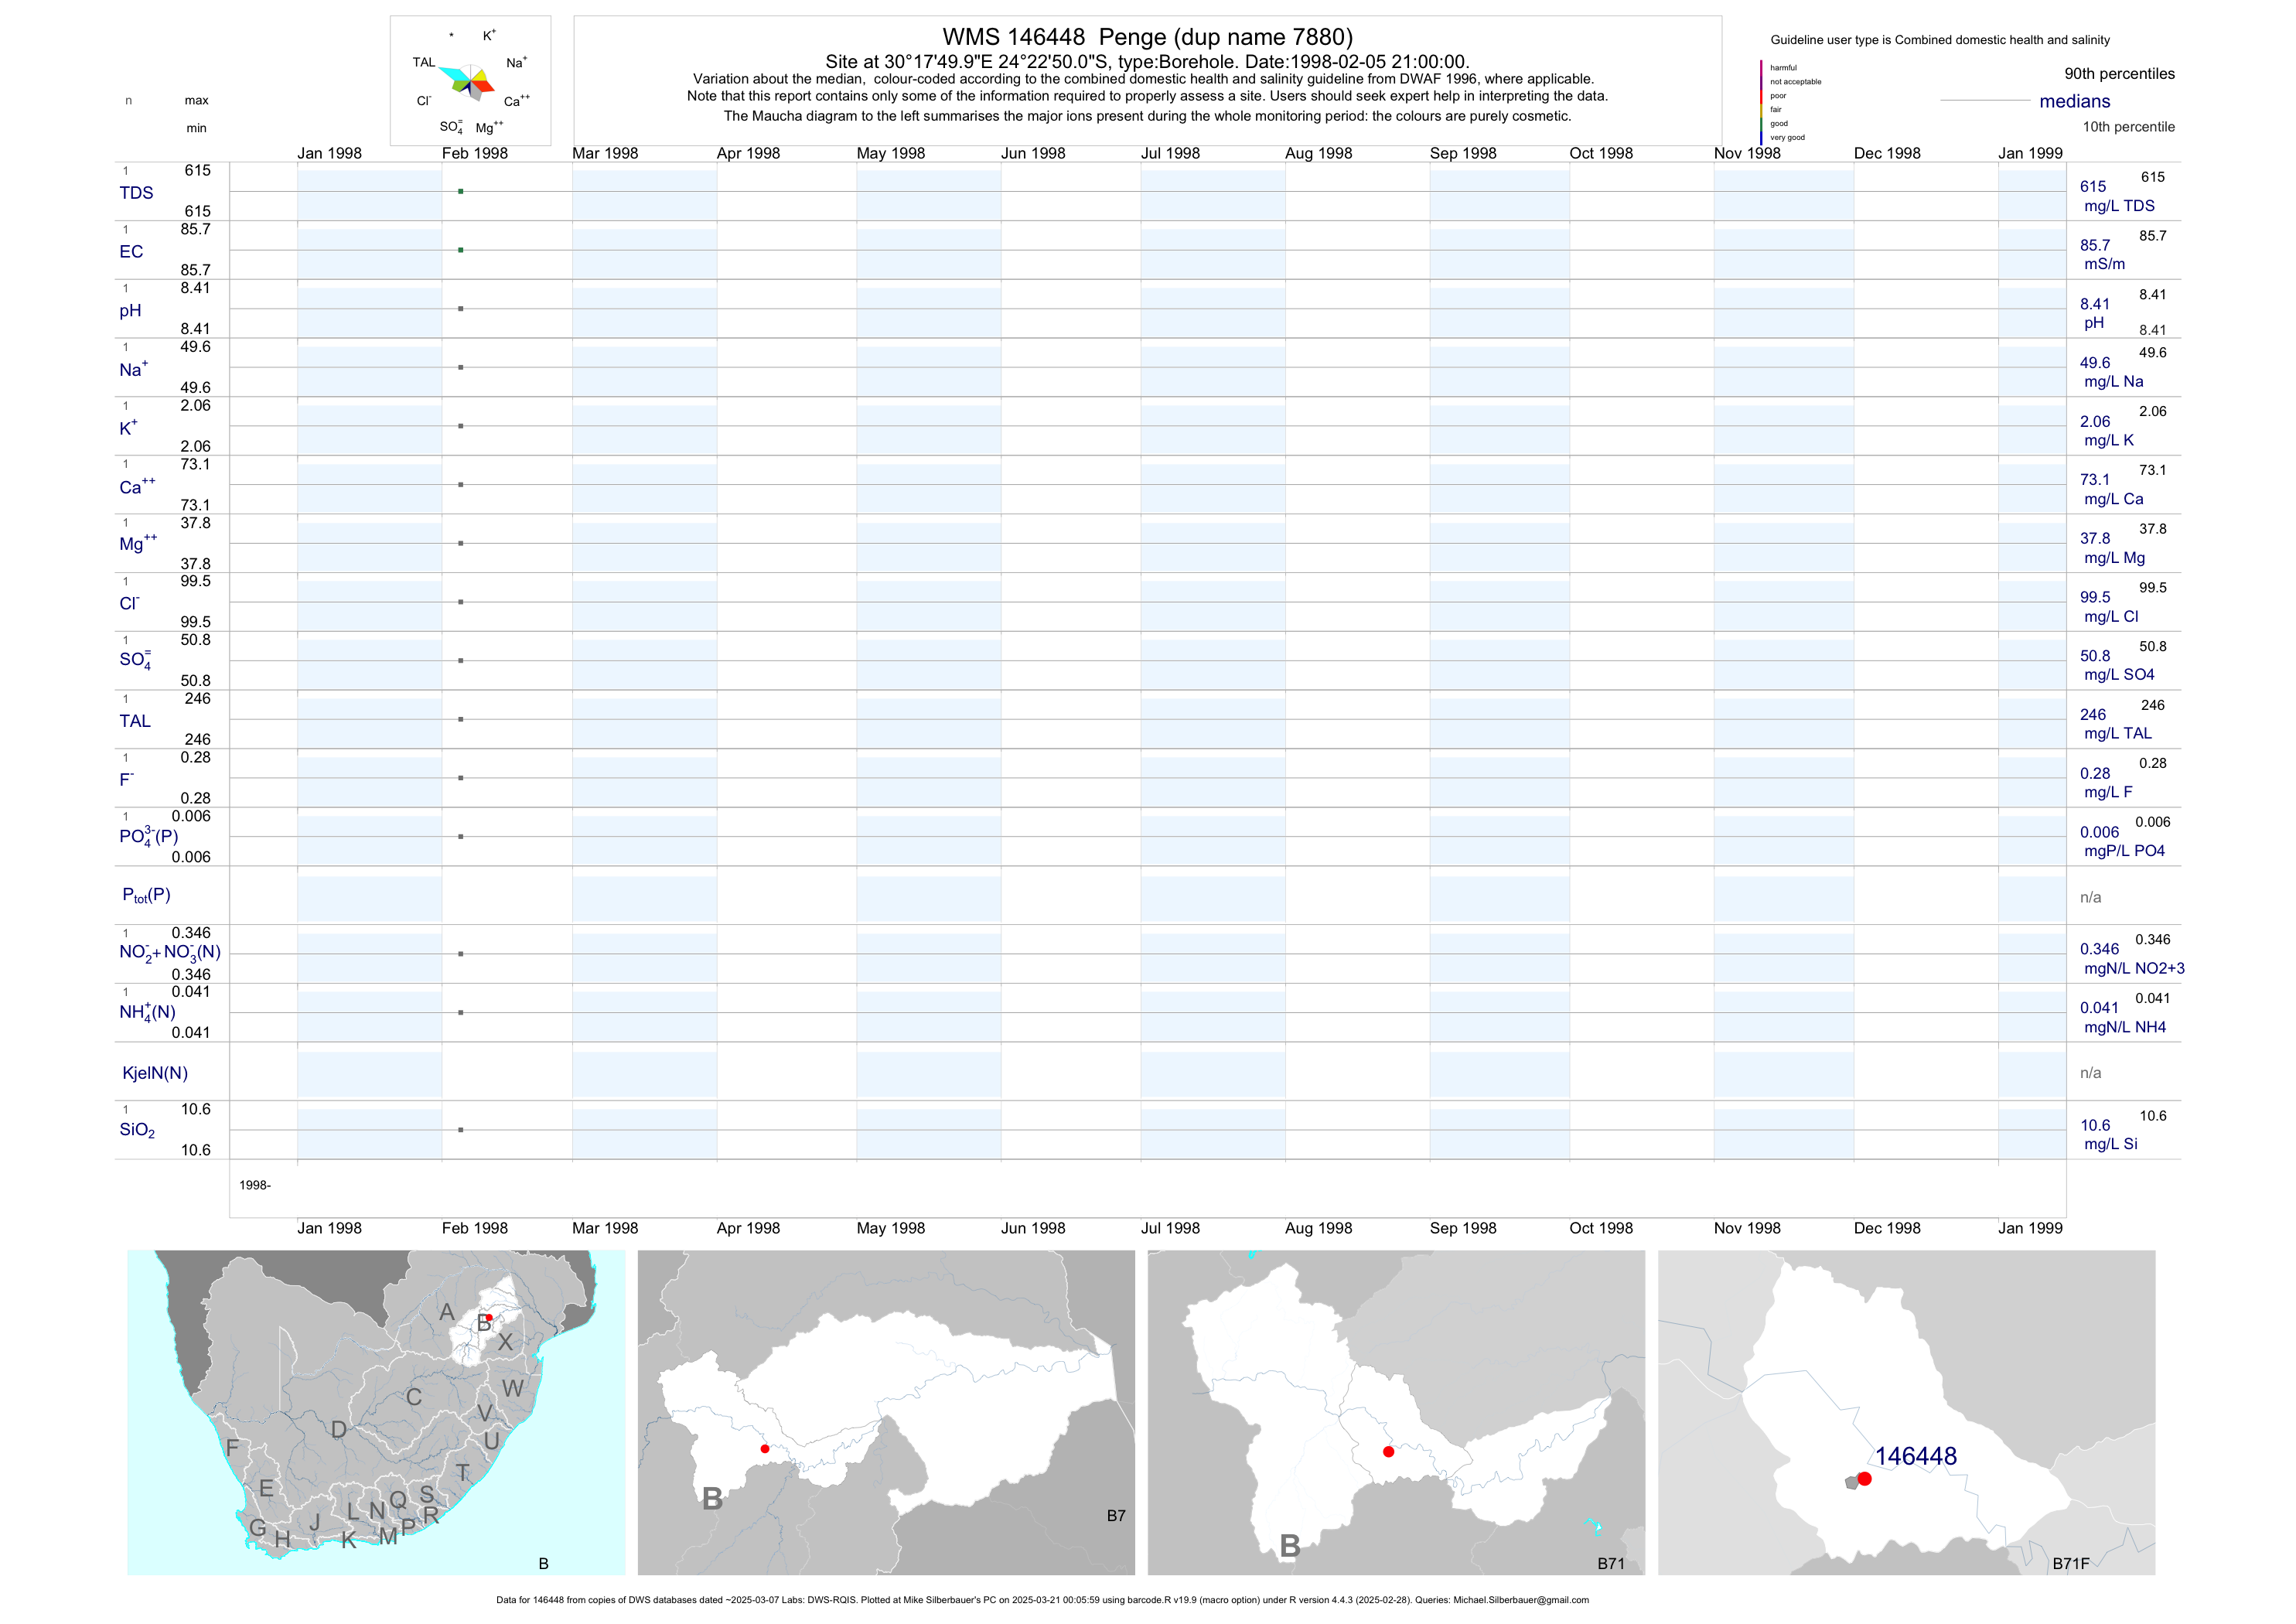This screenshot has width=2296, height=1624.
Task: Click the pH data point marker
Action: 460,309
